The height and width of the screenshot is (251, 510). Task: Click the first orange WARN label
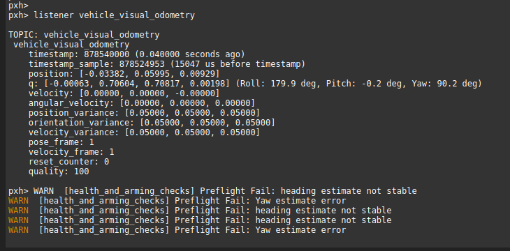(18, 201)
